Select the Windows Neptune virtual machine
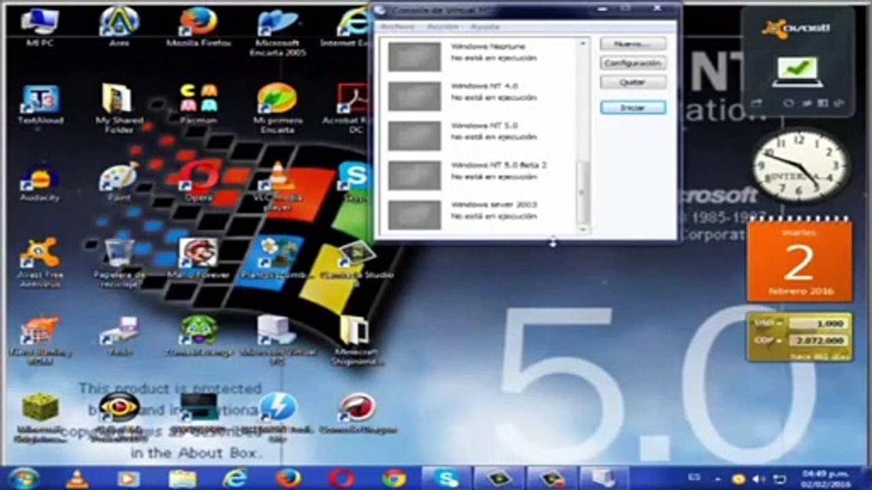Image resolution: width=872 pixels, height=490 pixels. [x=480, y=56]
